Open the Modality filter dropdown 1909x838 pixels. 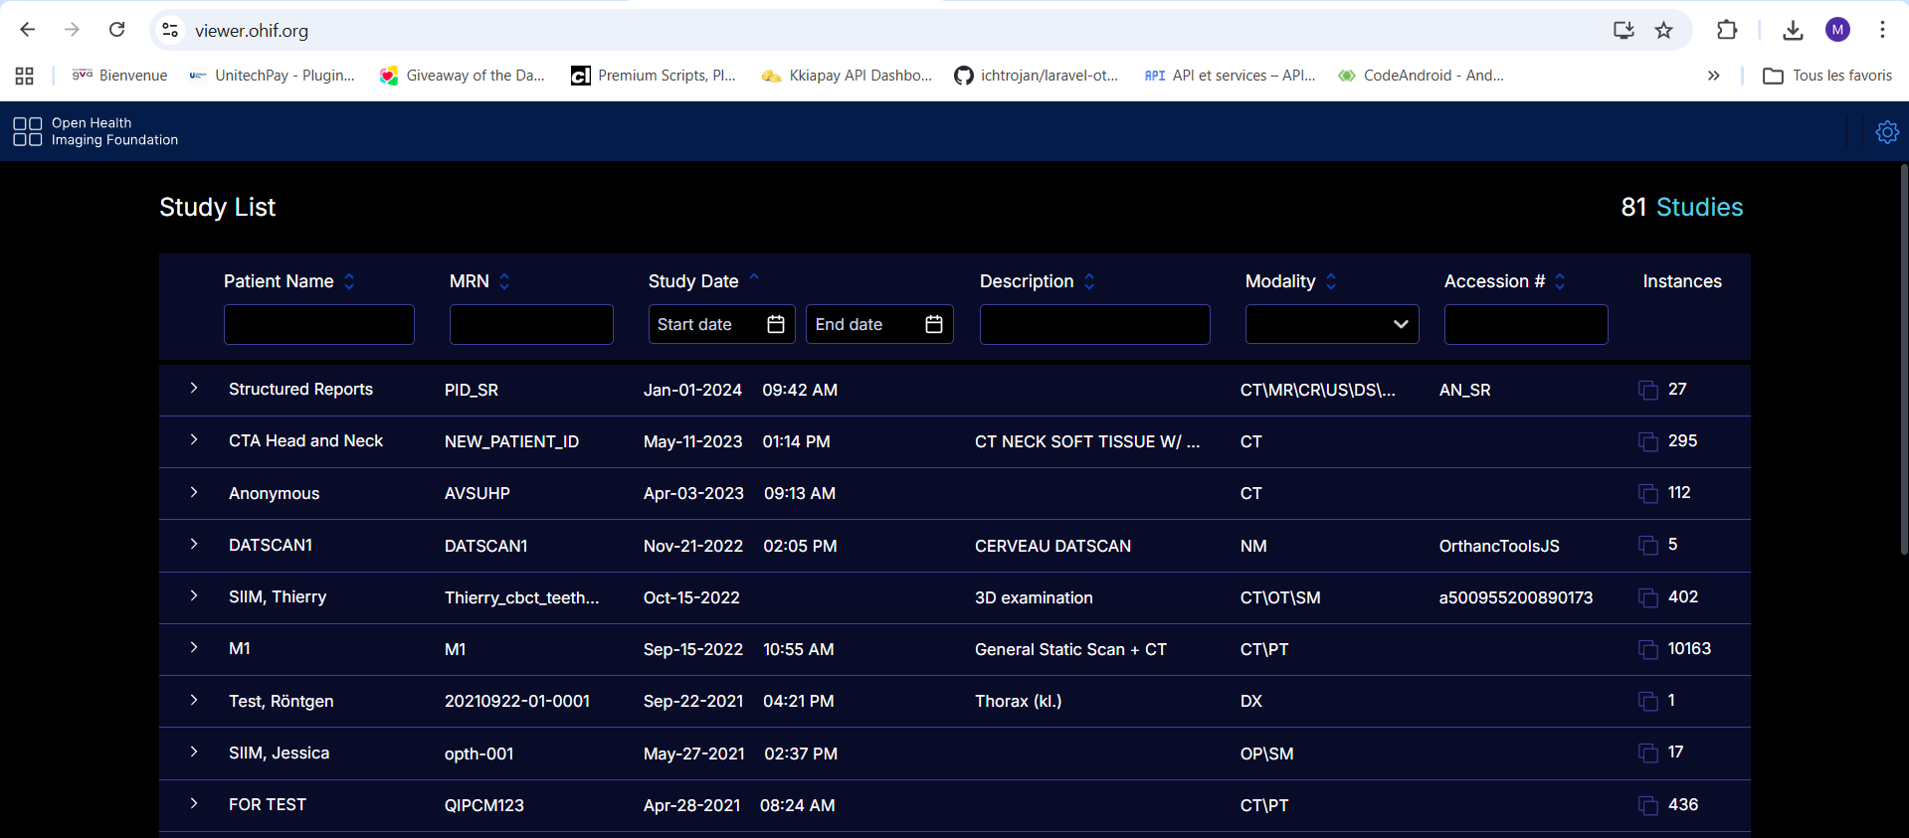(1331, 324)
